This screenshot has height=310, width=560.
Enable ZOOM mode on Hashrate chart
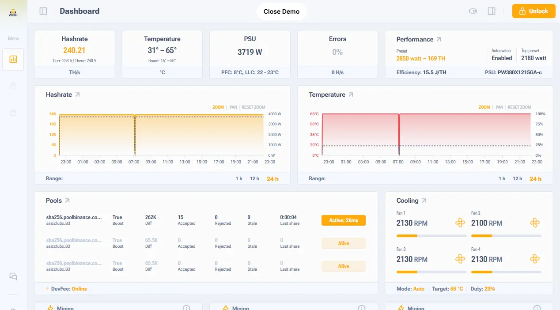tap(218, 107)
